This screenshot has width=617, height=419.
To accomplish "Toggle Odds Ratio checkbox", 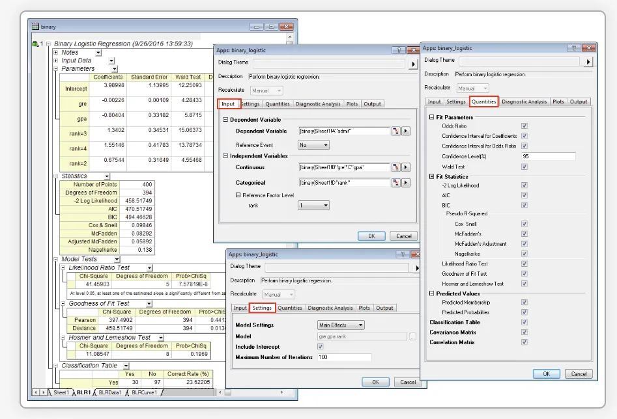I will pyautogui.click(x=524, y=126).
